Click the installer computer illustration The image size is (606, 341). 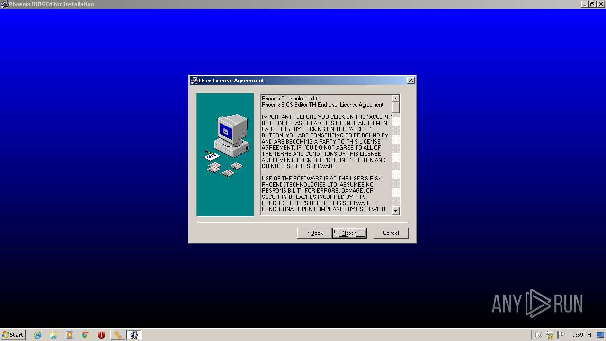tap(225, 154)
